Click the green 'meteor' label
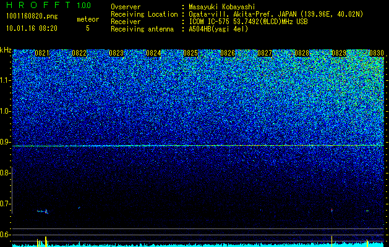 tap(88, 19)
